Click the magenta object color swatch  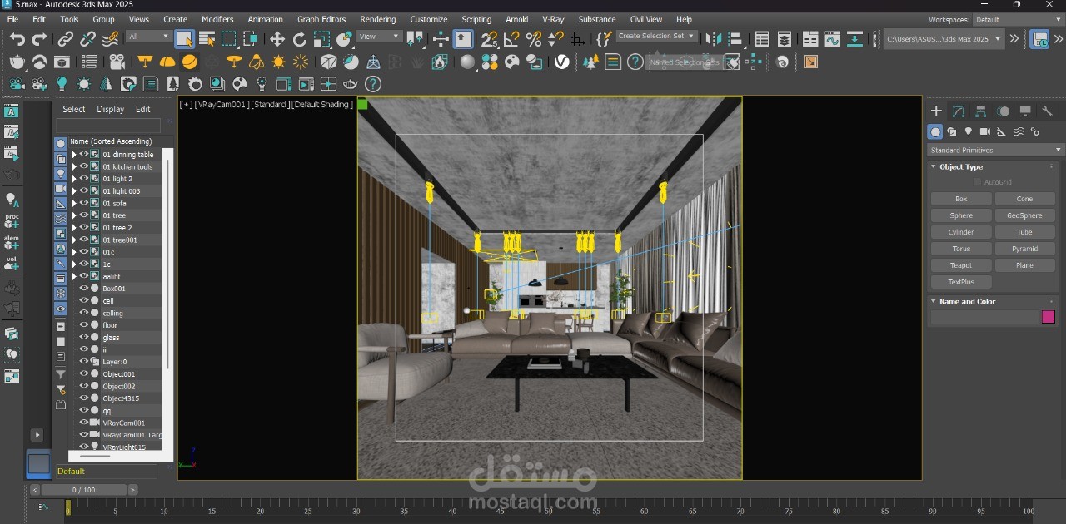click(x=1049, y=317)
